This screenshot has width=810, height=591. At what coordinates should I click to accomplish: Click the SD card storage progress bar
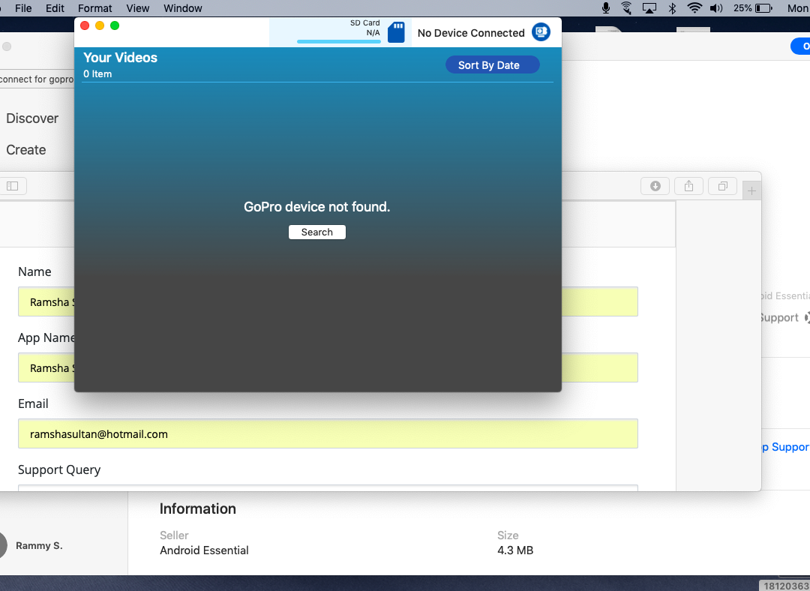pos(339,41)
